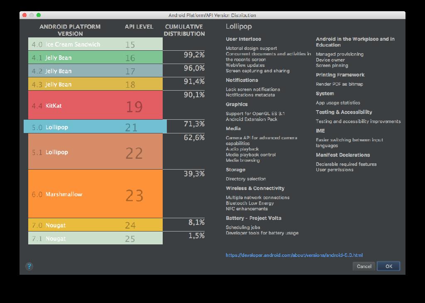The image size is (425, 303).
Task: Click the Material design support text
Action: 251,48
